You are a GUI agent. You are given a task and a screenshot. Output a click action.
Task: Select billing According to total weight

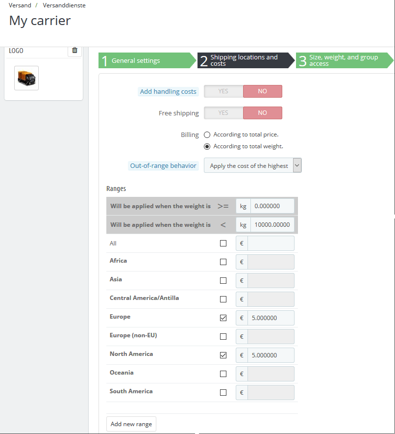click(207, 146)
